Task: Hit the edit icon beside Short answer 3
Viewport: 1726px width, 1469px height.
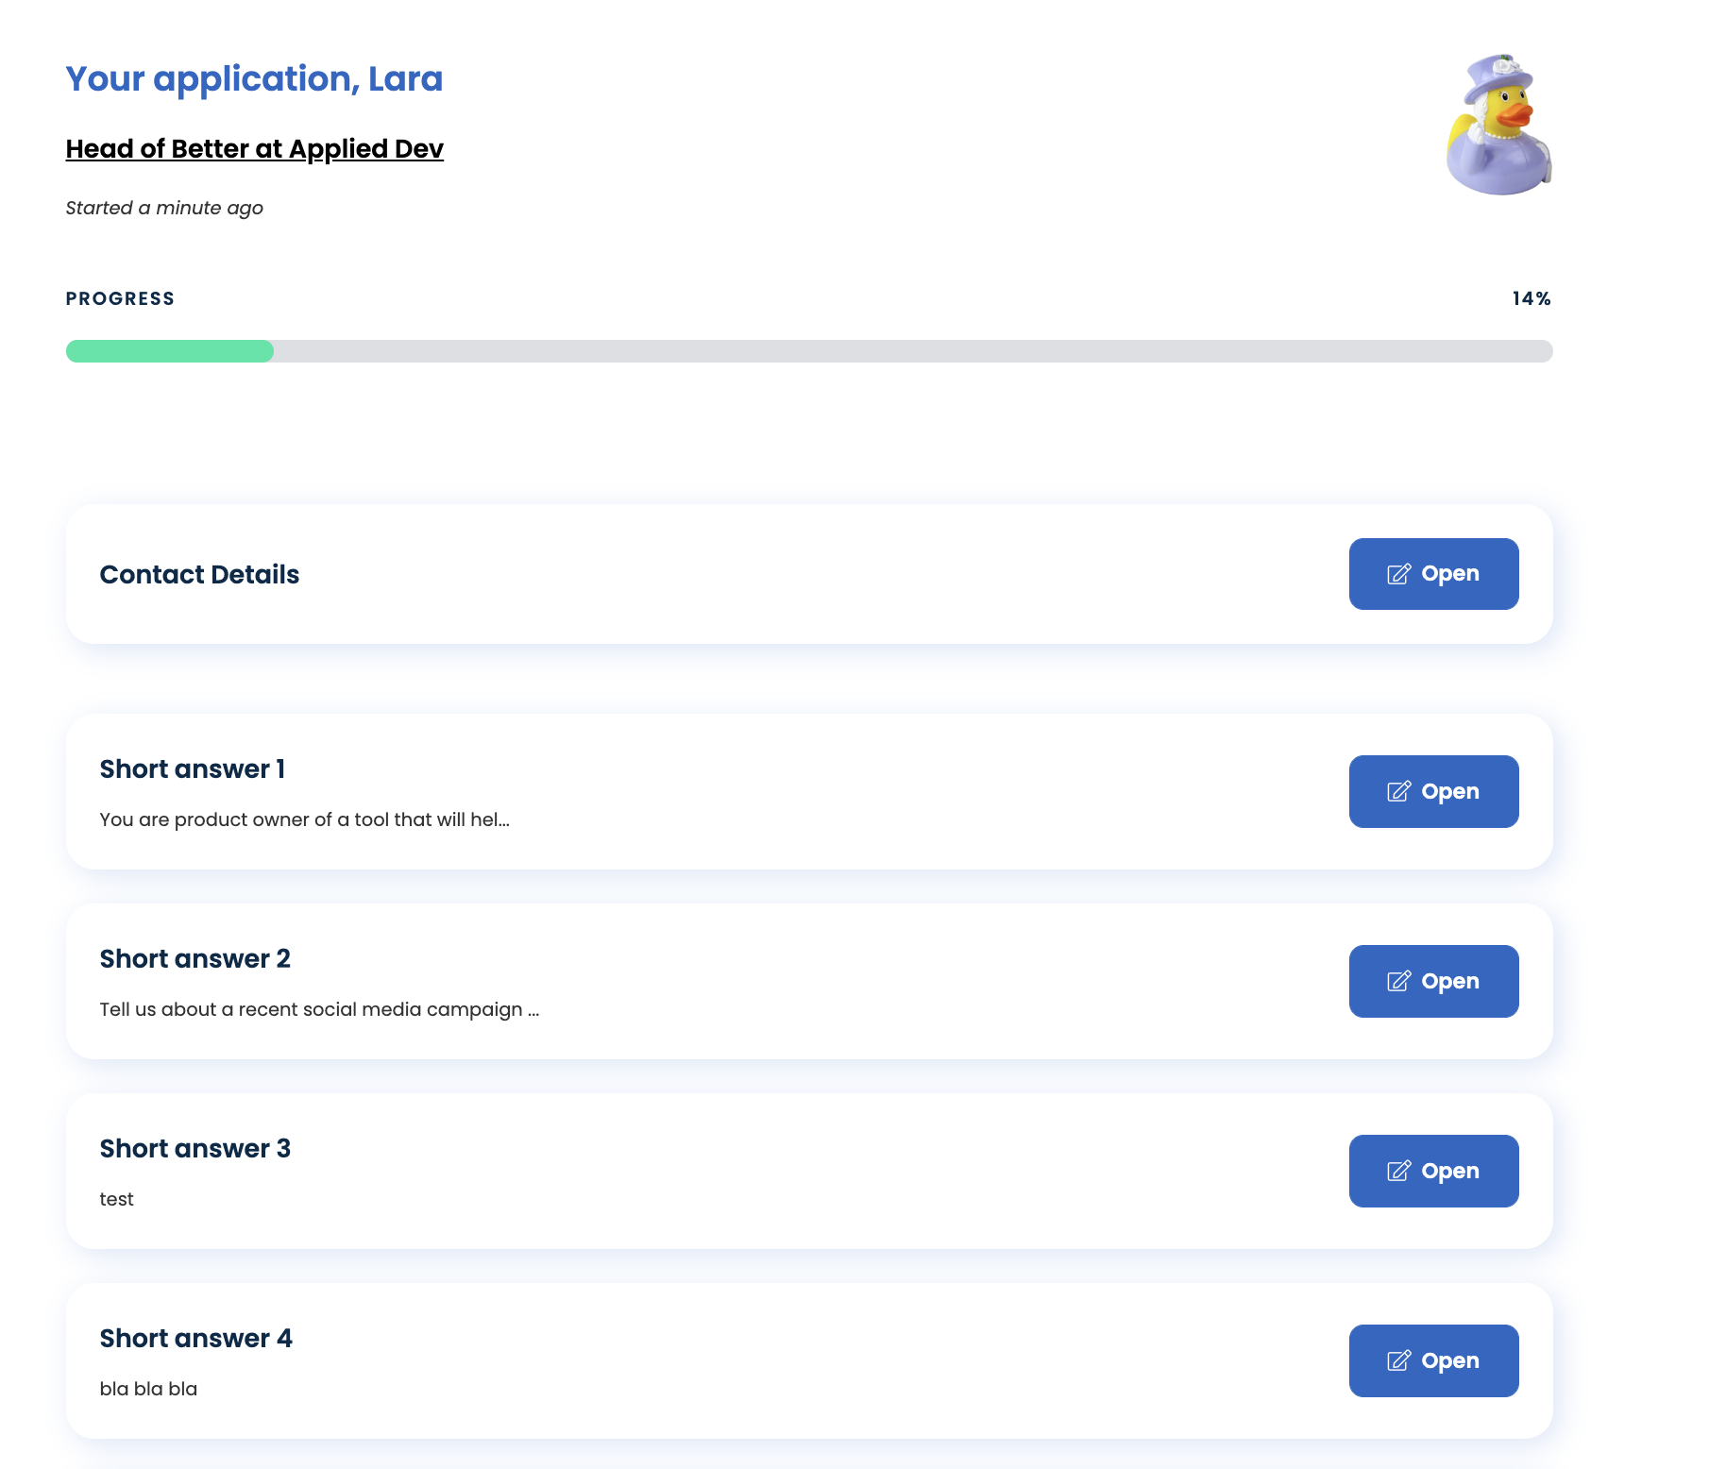Action: (x=1398, y=1171)
